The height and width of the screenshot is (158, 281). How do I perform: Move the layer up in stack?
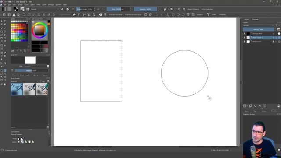tap(260, 106)
